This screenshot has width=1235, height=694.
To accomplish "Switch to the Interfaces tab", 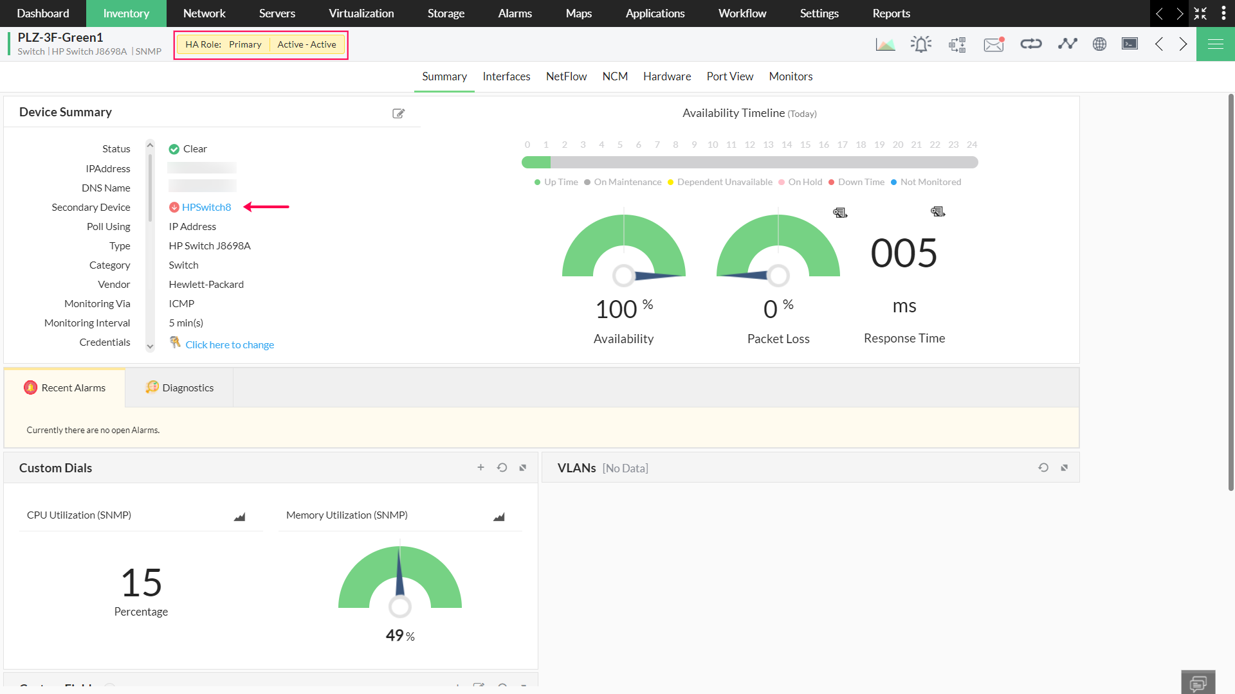I will pos(506,76).
